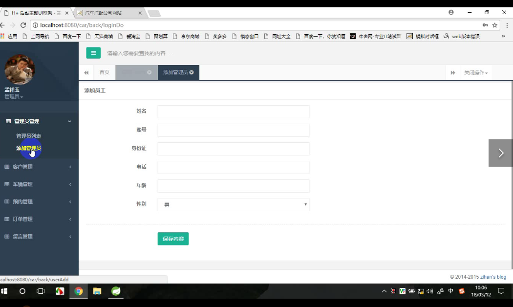
Task: Open the zihan's blog link
Action: tap(493, 277)
